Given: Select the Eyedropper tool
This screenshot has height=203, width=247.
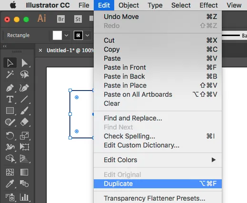Looking at the screenshot, I should tap(10, 184).
